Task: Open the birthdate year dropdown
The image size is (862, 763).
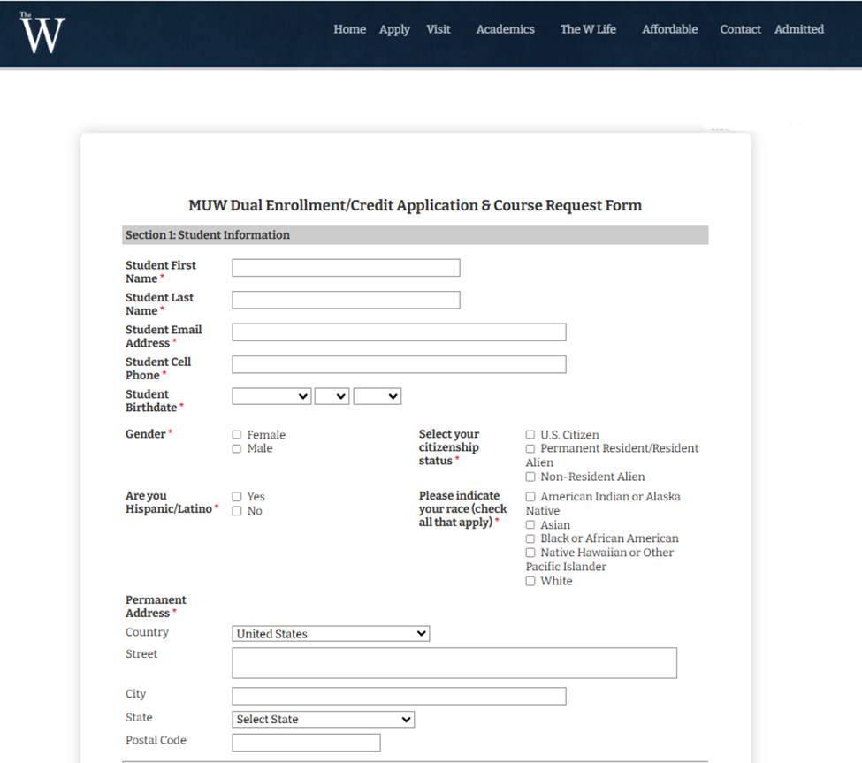Action: [x=377, y=396]
